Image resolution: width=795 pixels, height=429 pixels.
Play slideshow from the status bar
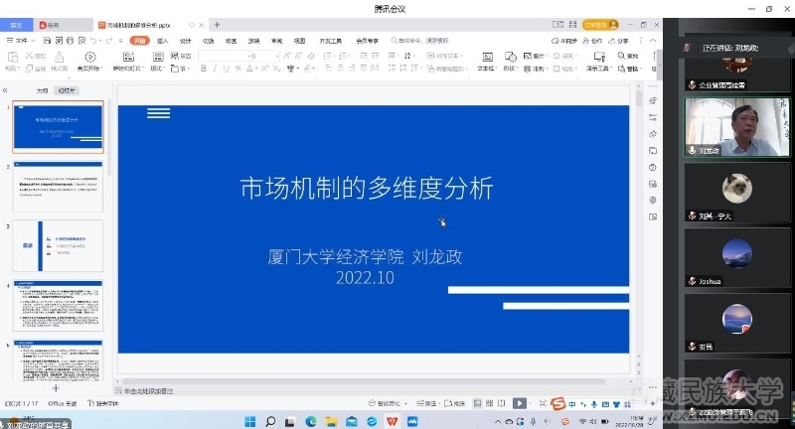click(519, 403)
